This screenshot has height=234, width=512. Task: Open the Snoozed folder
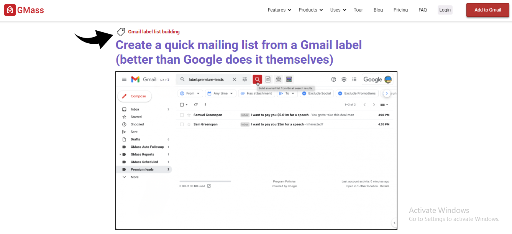tap(137, 124)
